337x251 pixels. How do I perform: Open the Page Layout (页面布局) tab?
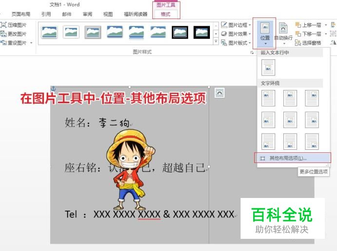click(21, 14)
